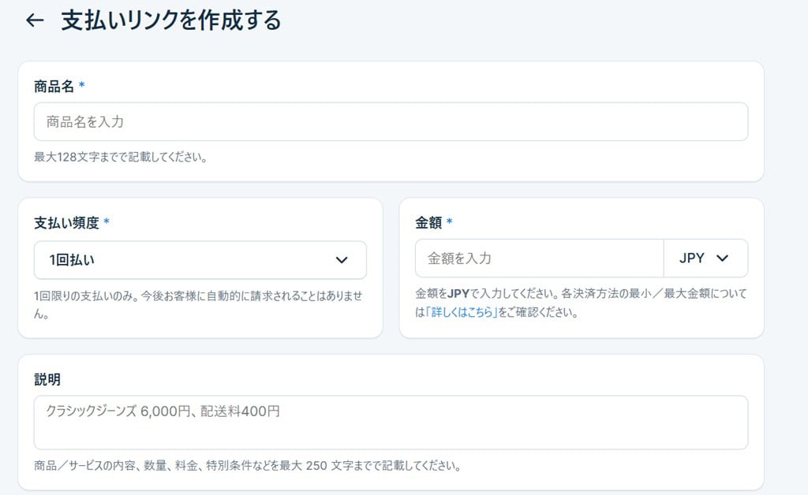Click the required asterisk beside 金額

point(448,221)
